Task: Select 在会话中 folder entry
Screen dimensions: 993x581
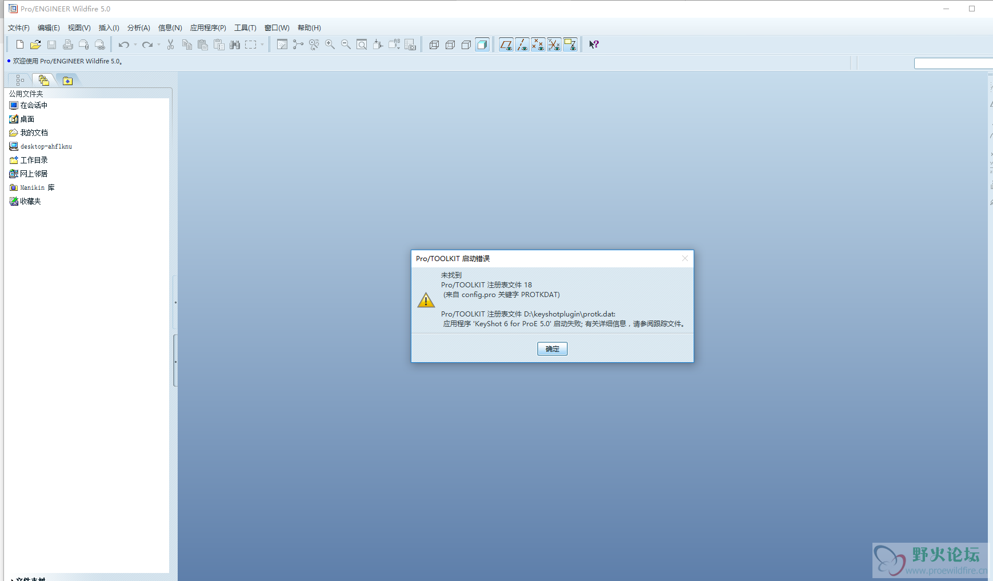Action: tap(29, 105)
